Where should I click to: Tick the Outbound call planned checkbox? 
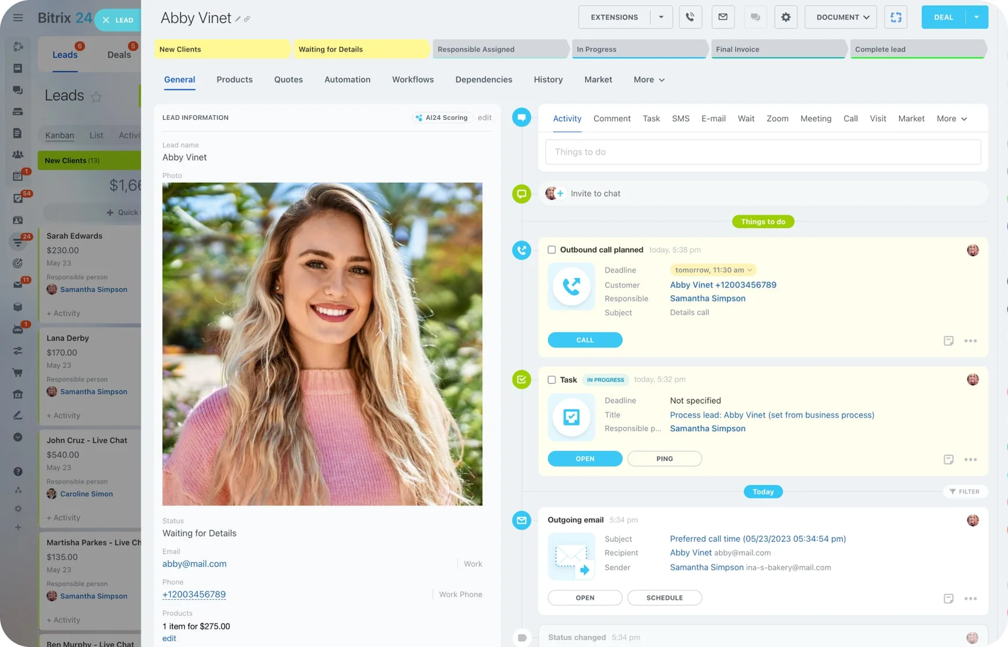[x=551, y=250]
